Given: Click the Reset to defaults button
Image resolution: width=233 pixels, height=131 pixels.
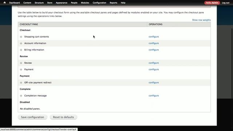Looking at the screenshot, I should click(63, 117).
